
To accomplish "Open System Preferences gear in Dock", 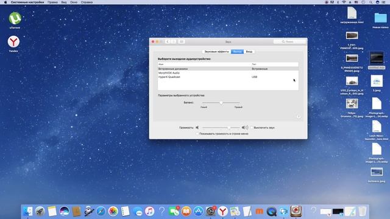I will [x=211, y=211].
